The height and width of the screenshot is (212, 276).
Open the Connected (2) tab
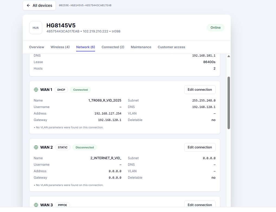coord(113,47)
